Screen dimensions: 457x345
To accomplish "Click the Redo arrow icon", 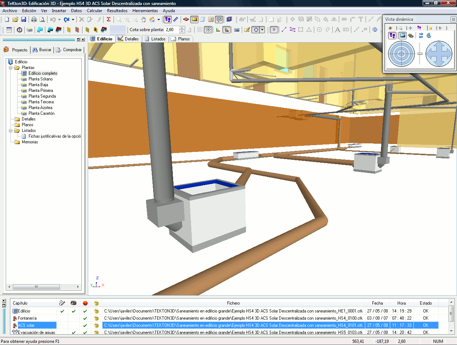I will 66,20.
